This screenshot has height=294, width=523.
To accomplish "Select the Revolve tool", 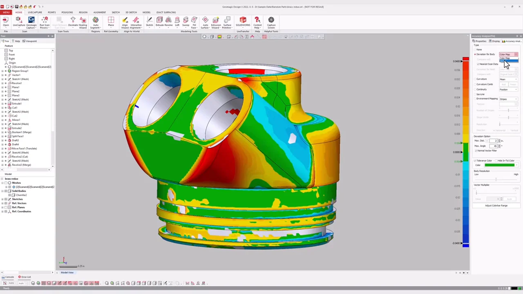I will 168,22.
